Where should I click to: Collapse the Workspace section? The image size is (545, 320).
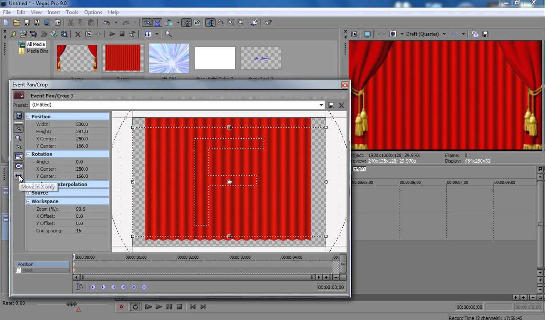click(28, 201)
